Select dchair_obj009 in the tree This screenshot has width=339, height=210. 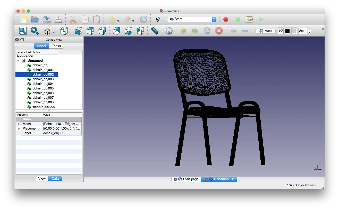click(x=44, y=107)
